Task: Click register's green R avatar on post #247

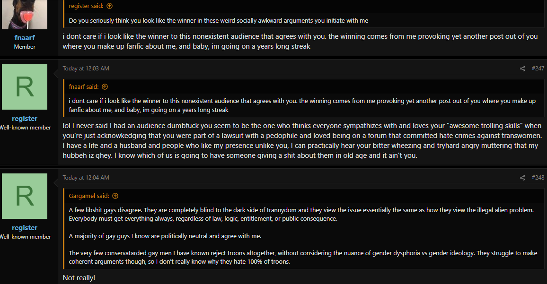Action: 25,87
